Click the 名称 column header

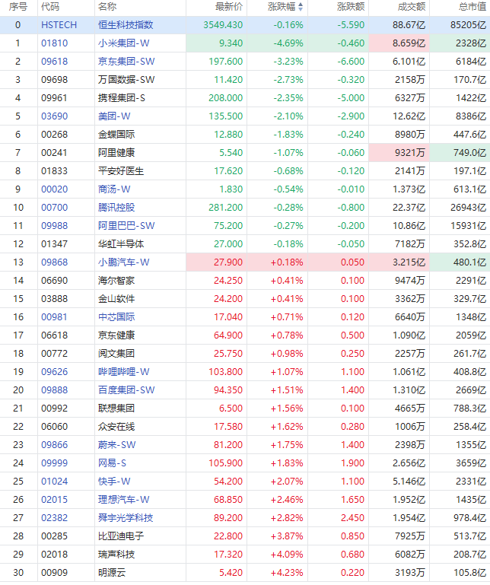(107, 7)
